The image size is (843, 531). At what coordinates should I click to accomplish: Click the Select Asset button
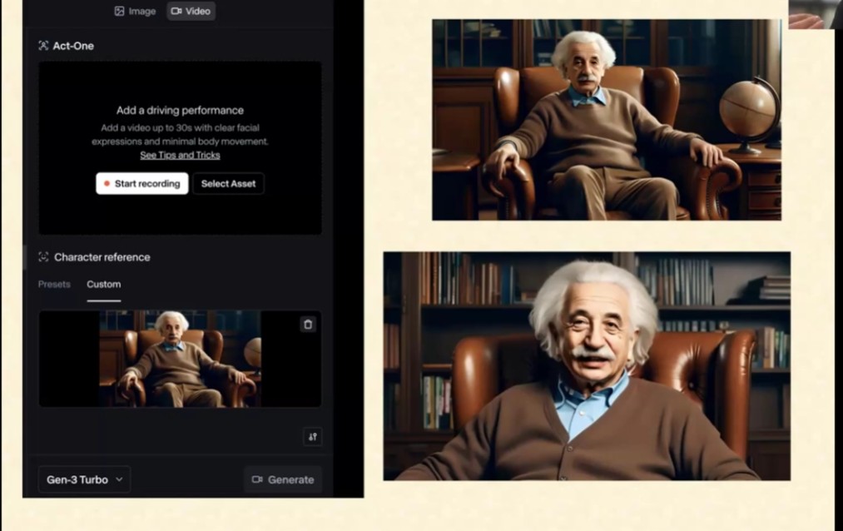pyautogui.click(x=228, y=183)
